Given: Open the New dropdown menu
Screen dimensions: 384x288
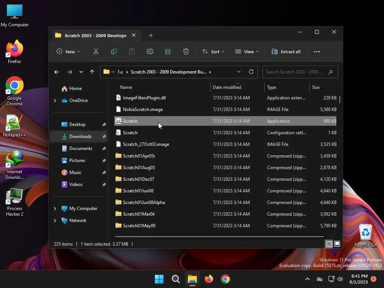Looking at the screenshot, I should pyautogui.click(x=68, y=52).
